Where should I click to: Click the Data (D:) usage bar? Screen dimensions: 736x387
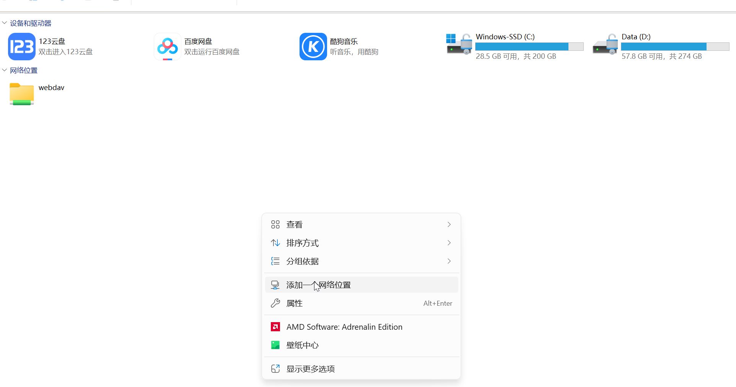[675, 47]
